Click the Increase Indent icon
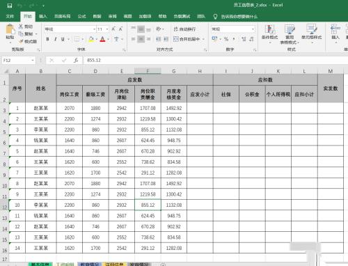Viewport: 348px width, 266px height. (166, 39)
